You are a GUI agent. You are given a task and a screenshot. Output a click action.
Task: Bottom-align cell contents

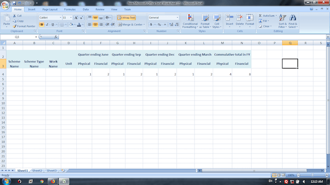click(x=101, y=18)
